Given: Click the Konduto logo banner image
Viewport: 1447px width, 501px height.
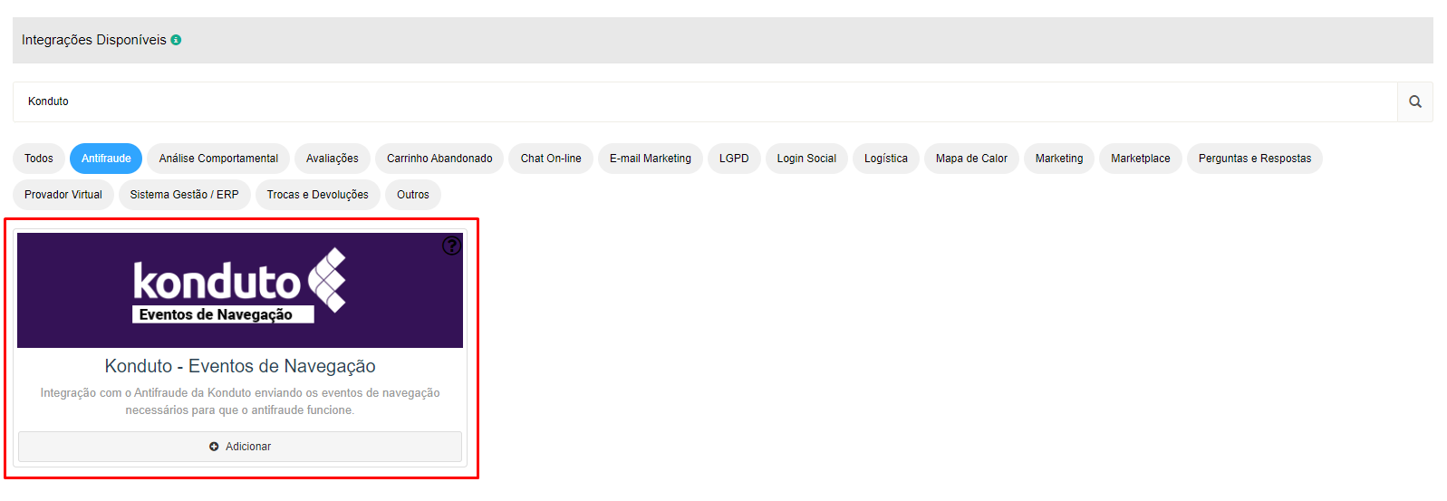Looking at the screenshot, I should click(240, 290).
